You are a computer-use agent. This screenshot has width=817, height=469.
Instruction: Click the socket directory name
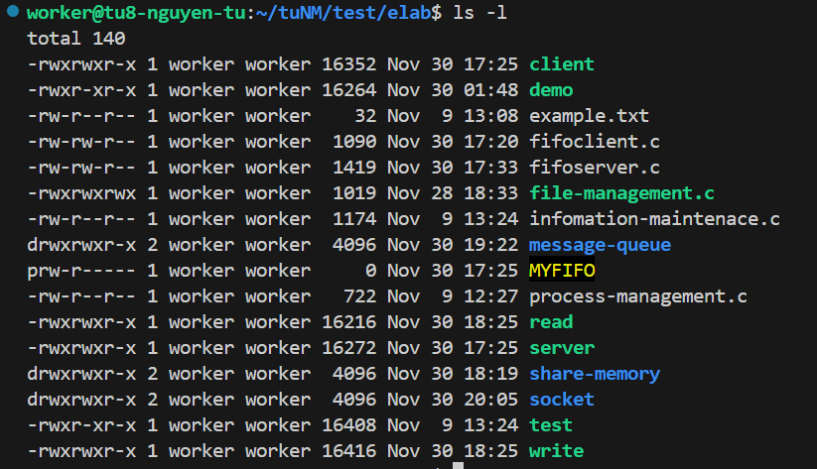point(562,400)
